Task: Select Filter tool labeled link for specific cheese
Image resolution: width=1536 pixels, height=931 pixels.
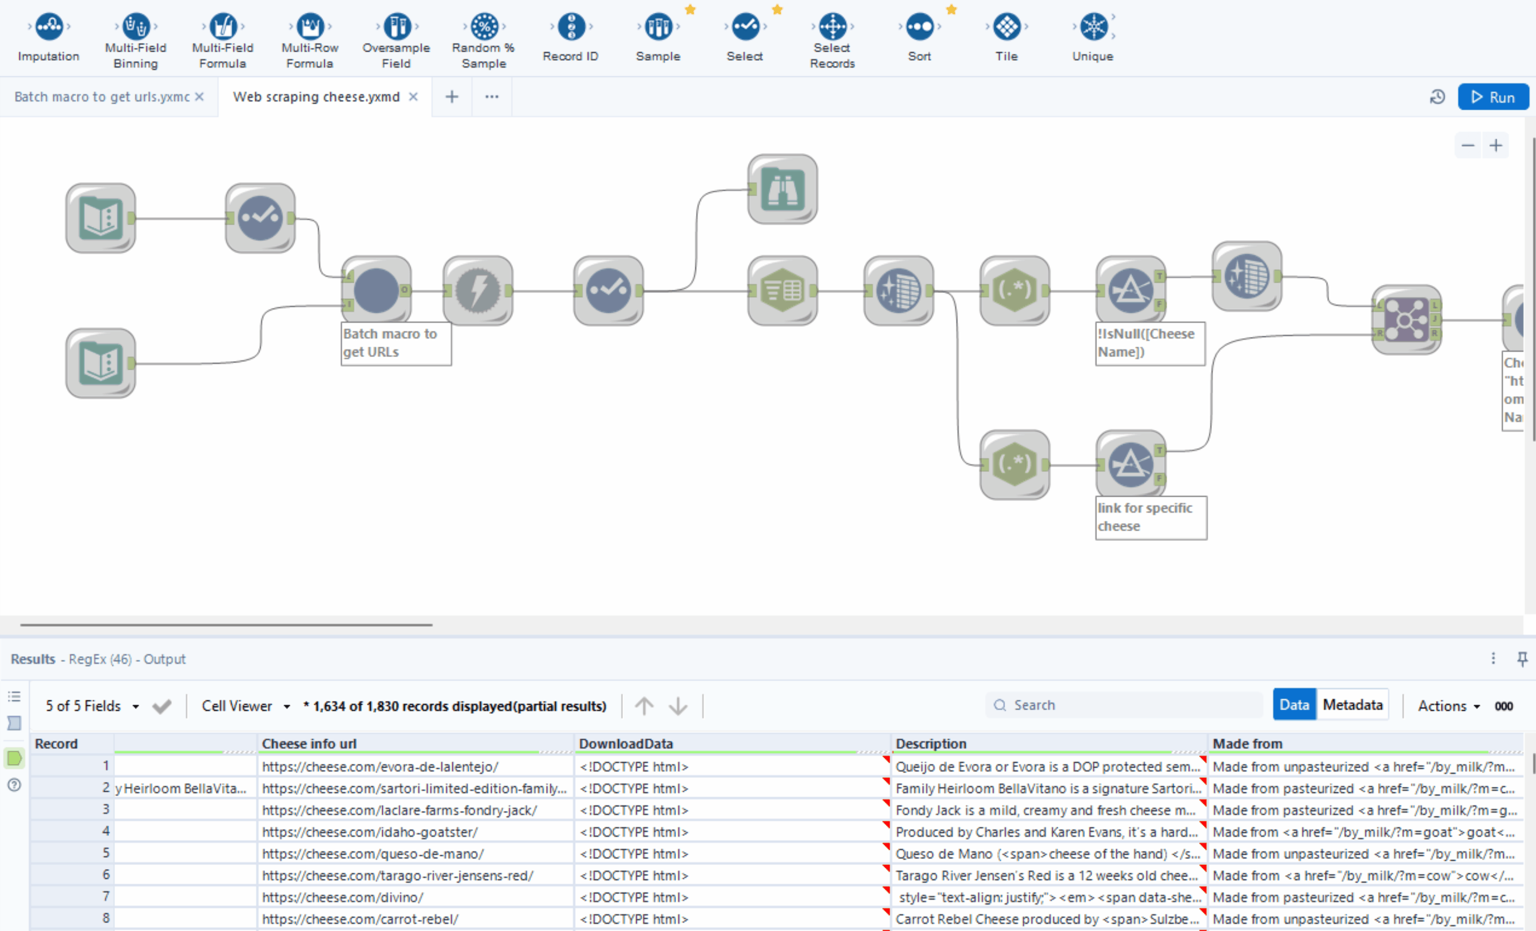Action: [x=1130, y=464]
